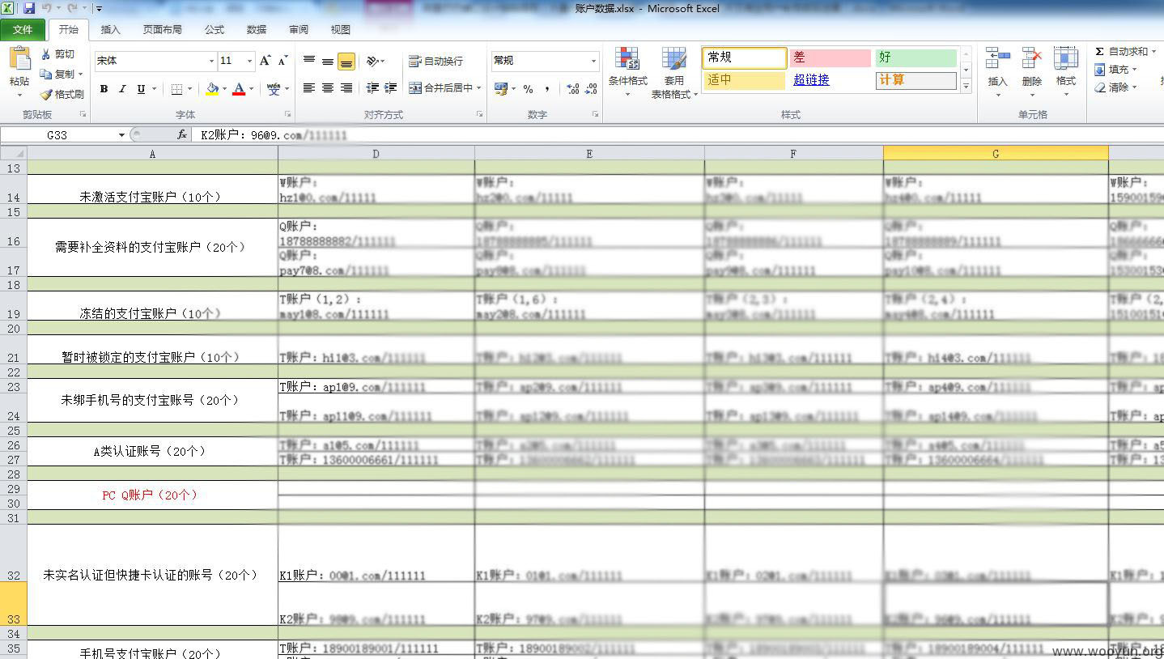Decrease font size with small A icon
Screen dimensions: 1164x659
pos(283,61)
